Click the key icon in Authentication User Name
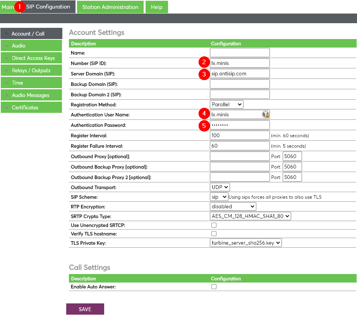The height and width of the screenshot is (315, 357). [266, 114]
